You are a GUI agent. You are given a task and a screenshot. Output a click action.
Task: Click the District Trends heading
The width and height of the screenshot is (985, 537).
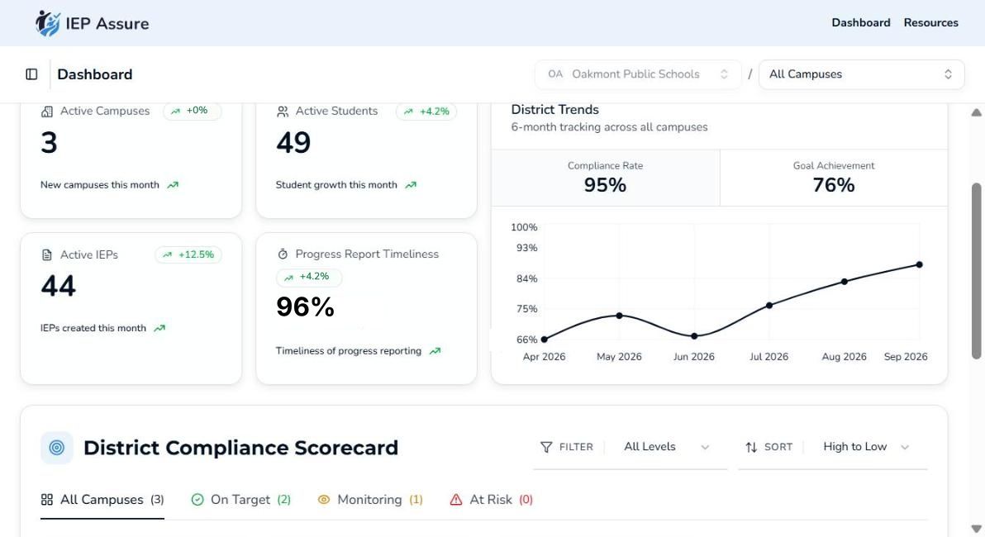coord(555,109)
